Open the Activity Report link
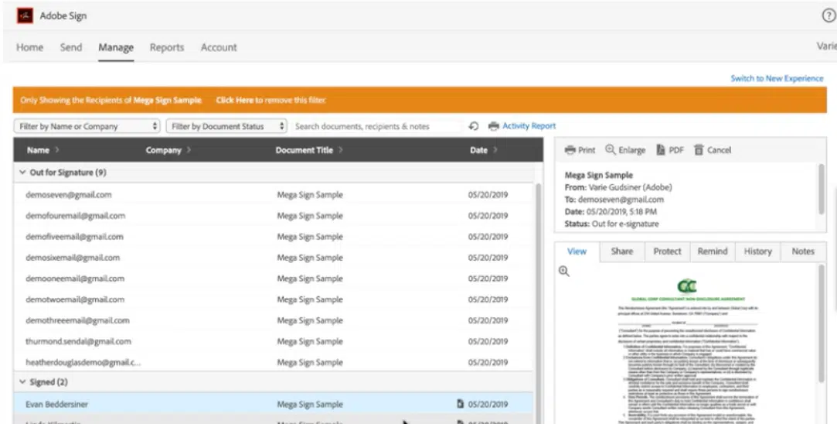The image size is (837, 424). point(529,126)
